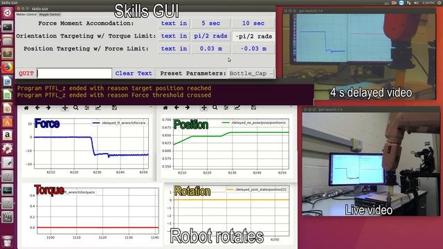Screen dimensions: 443x249
Task: Rotate by -pi/2 rads
Action: pyautogui.click(x=253, y=36)
